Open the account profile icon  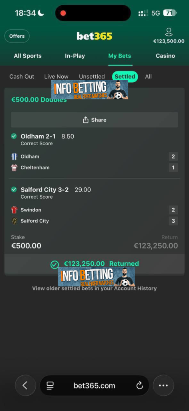pyautogui.click(x=169, y=32)
